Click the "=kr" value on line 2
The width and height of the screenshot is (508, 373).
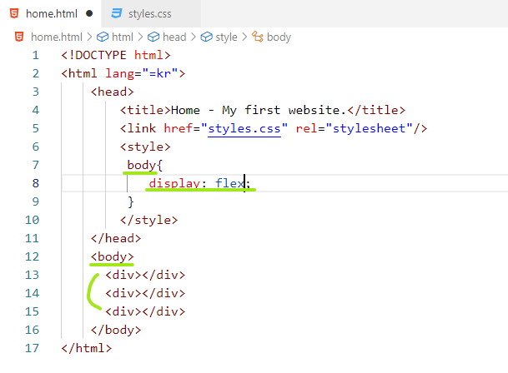click(x=159, y=74)
